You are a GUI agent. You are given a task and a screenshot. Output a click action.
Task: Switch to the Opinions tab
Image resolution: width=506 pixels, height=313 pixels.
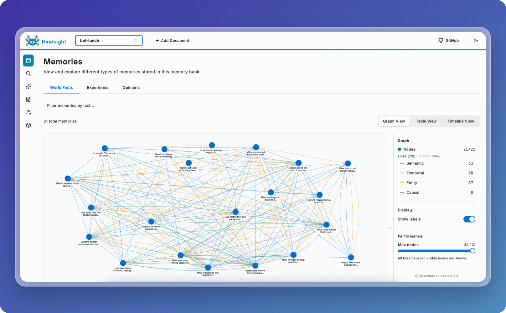point(131,88)
